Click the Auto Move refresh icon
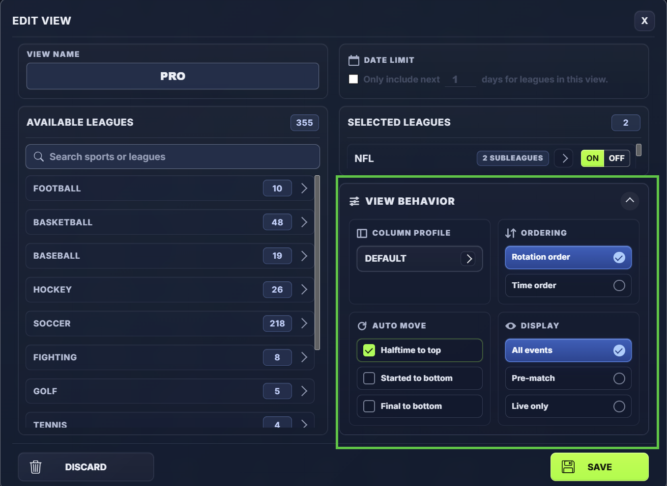 pyautogui.click(x=362, y=326)
